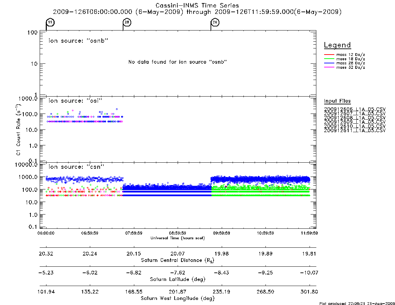The height and width of the screenshot is (305, 395).
Task: Click the 10000.0 tick label on csn panel
Action: [x=26, y=165]
